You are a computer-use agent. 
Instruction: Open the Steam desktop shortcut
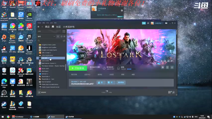[x=4, y=105]
